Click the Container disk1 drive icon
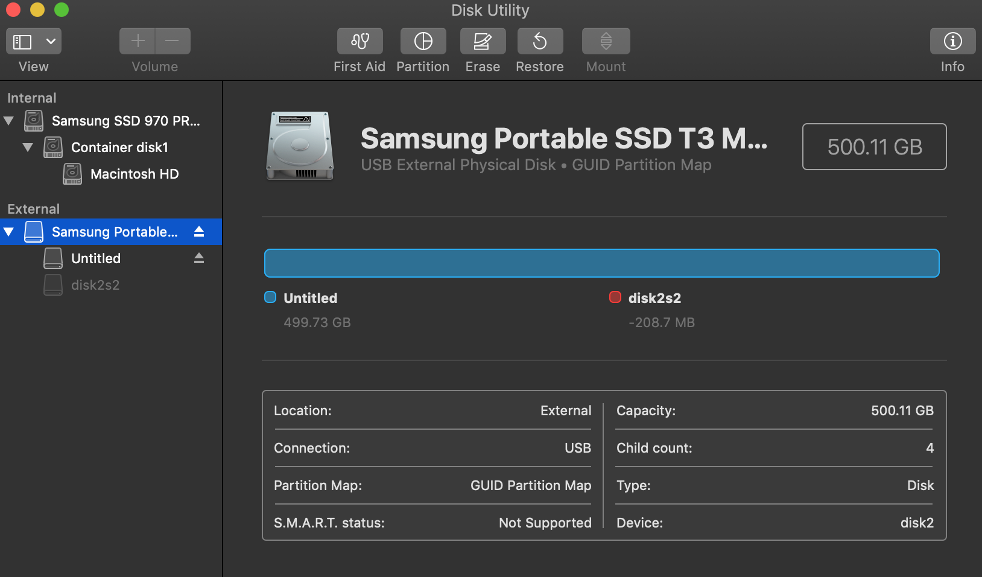982x577 pixels. [53, 147]
